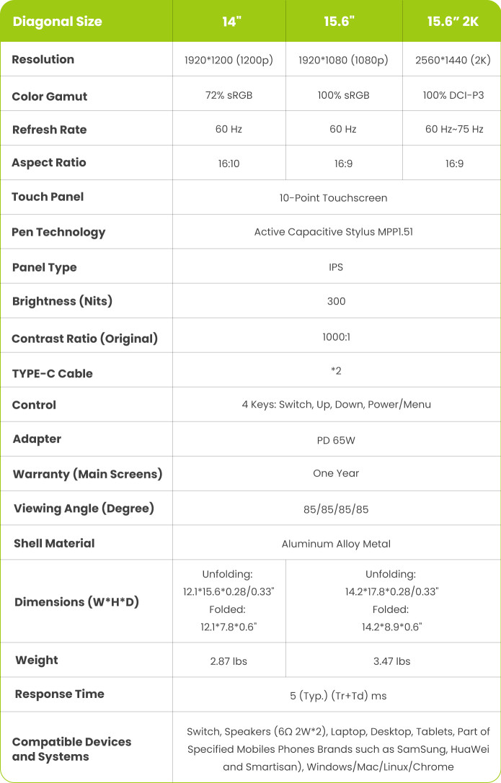Image resolution: width=501 pixels, height=783 pixels.
Task: Click the 1920*1200 (1200p) resolution value
Action: [x=229, y=61]
